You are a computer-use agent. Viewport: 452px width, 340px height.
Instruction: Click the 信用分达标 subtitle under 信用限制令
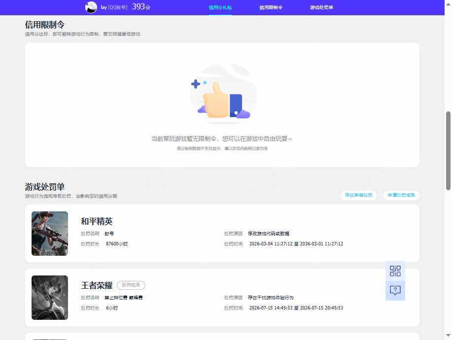82,34
